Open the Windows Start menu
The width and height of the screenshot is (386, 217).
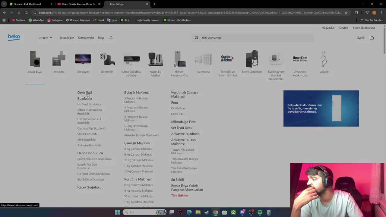coord(117,212)
